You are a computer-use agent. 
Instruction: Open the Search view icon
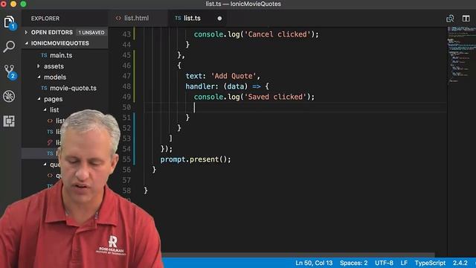point(9,46)
